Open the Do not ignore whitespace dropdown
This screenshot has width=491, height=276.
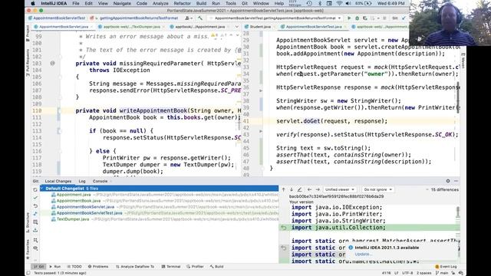point(377,189)
